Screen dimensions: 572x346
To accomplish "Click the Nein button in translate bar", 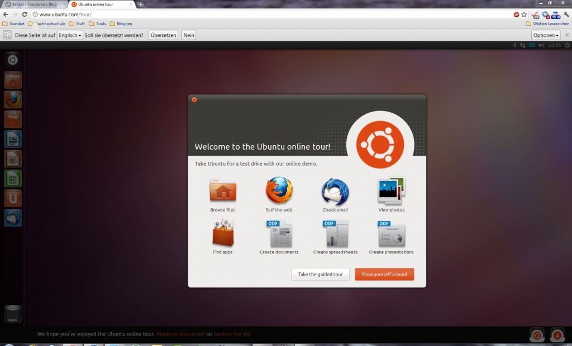I will click(x=189, y=35).
